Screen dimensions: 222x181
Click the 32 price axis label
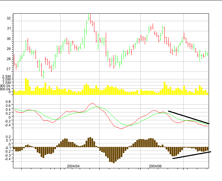[x=8, y=18]
